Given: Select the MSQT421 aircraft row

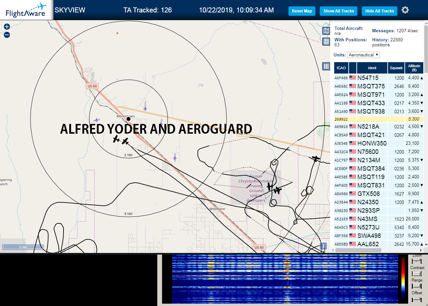Looking at the screenshot, I should (379, 135).
